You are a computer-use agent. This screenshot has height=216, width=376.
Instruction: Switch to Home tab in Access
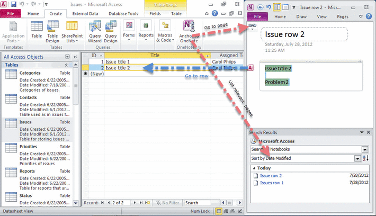pyautogui.click(x=33, y=14)
